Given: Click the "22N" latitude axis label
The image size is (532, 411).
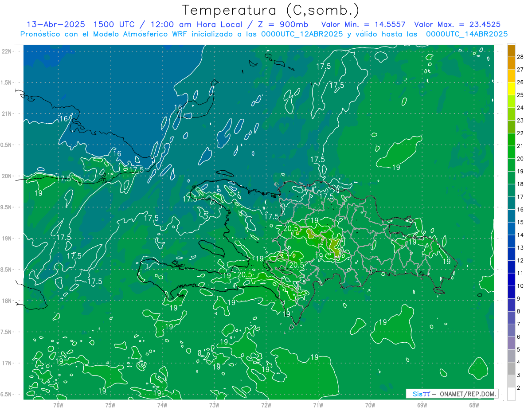Looking at the screenshot, I should 7,51.
